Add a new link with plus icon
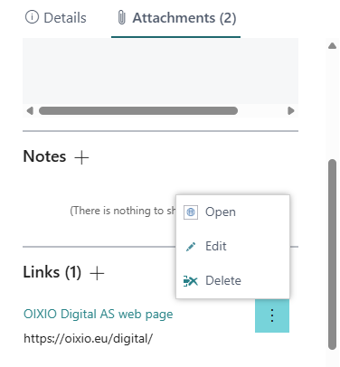The image size is (340, 367). tap(97, 273)
